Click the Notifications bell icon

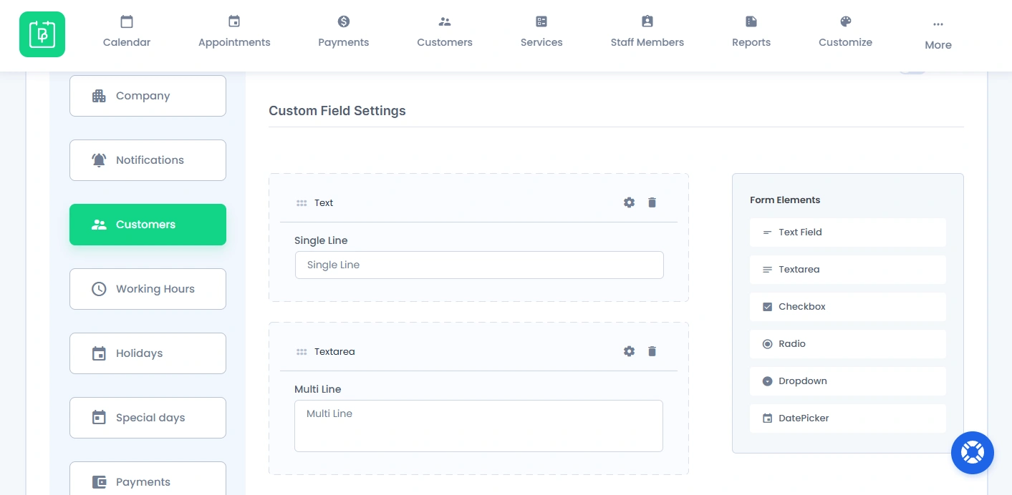pyautogui.click(x=99, y=160)
